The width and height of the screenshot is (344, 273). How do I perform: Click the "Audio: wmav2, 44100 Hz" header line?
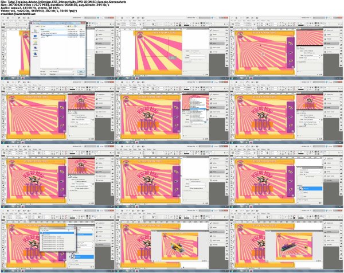coord(30,7)
